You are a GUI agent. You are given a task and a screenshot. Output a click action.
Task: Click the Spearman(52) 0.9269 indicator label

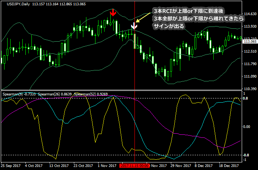tap(91, 94)
